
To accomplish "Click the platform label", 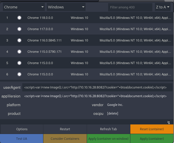I will pos(14,105).
